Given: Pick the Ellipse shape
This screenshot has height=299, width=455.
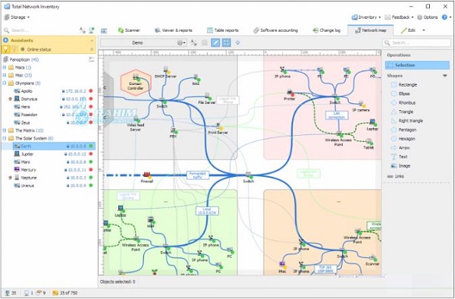Looking at the screenshot, I should [400, 94].
